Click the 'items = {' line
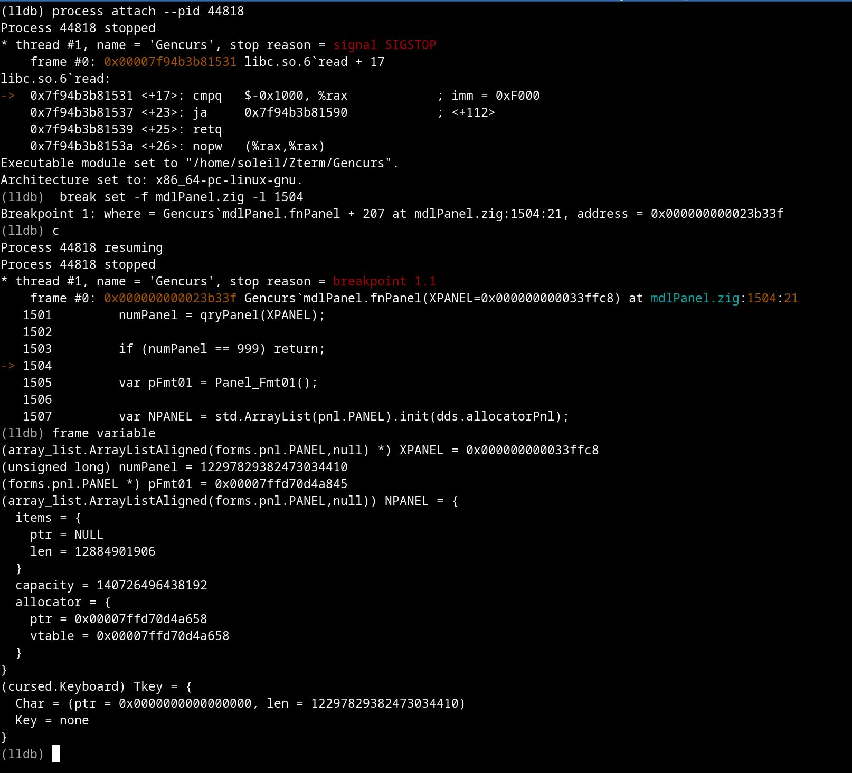This screenshot has width=852, height=773. tap(48, 518)
